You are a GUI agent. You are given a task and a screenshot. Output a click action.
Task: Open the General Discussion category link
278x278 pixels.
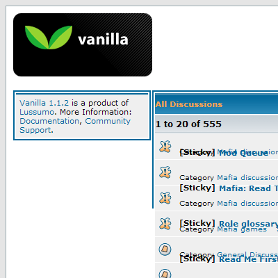tap(247, 255)
